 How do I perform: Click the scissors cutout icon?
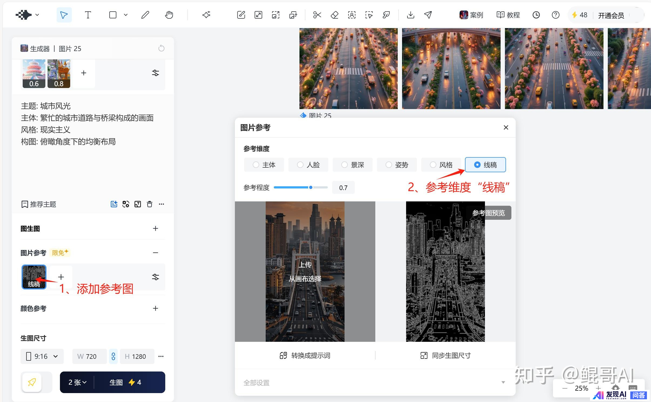[317, 15]
